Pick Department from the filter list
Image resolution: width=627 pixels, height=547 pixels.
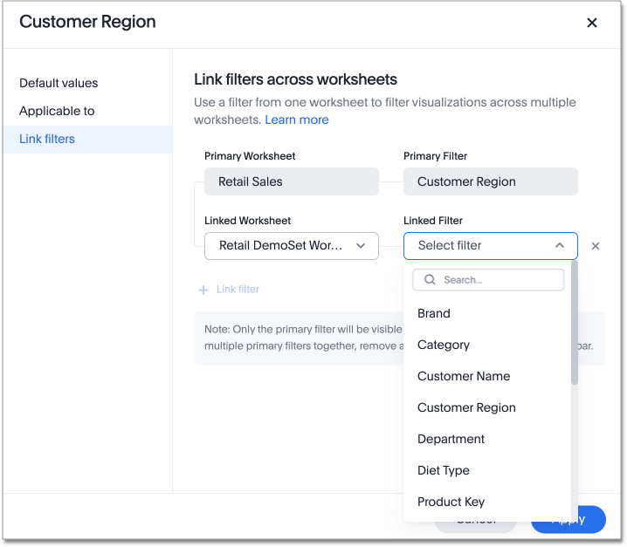(x=451, y=439)
